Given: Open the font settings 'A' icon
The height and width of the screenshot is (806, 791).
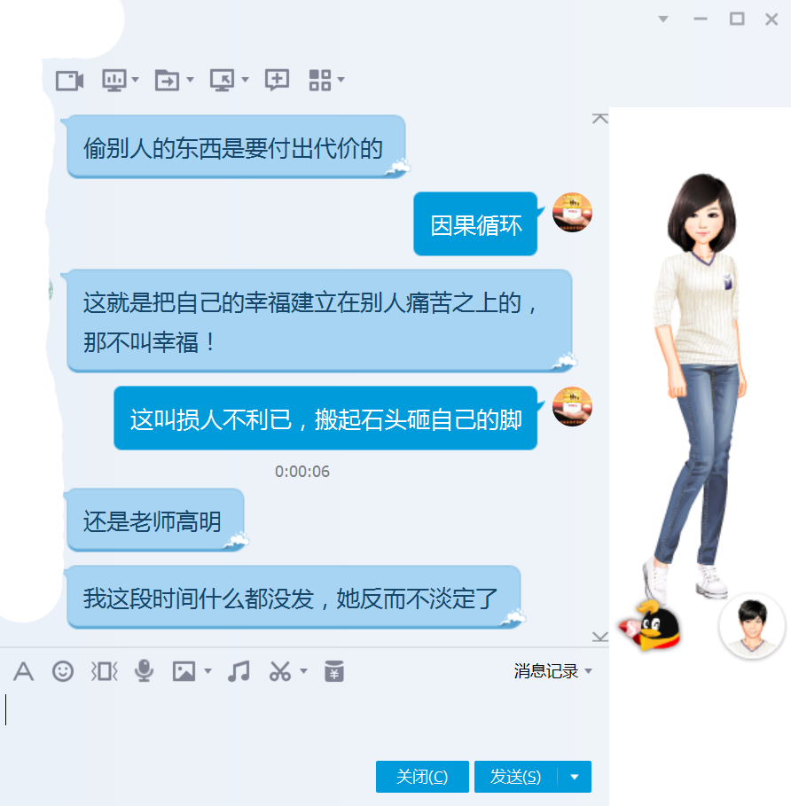Looking at the screenshot, I should pos(24,672).
